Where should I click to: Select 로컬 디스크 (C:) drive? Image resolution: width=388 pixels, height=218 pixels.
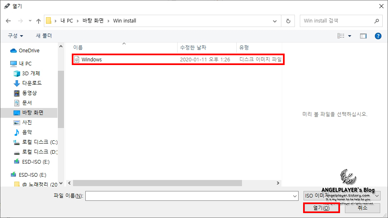click(x=40, y=142)
